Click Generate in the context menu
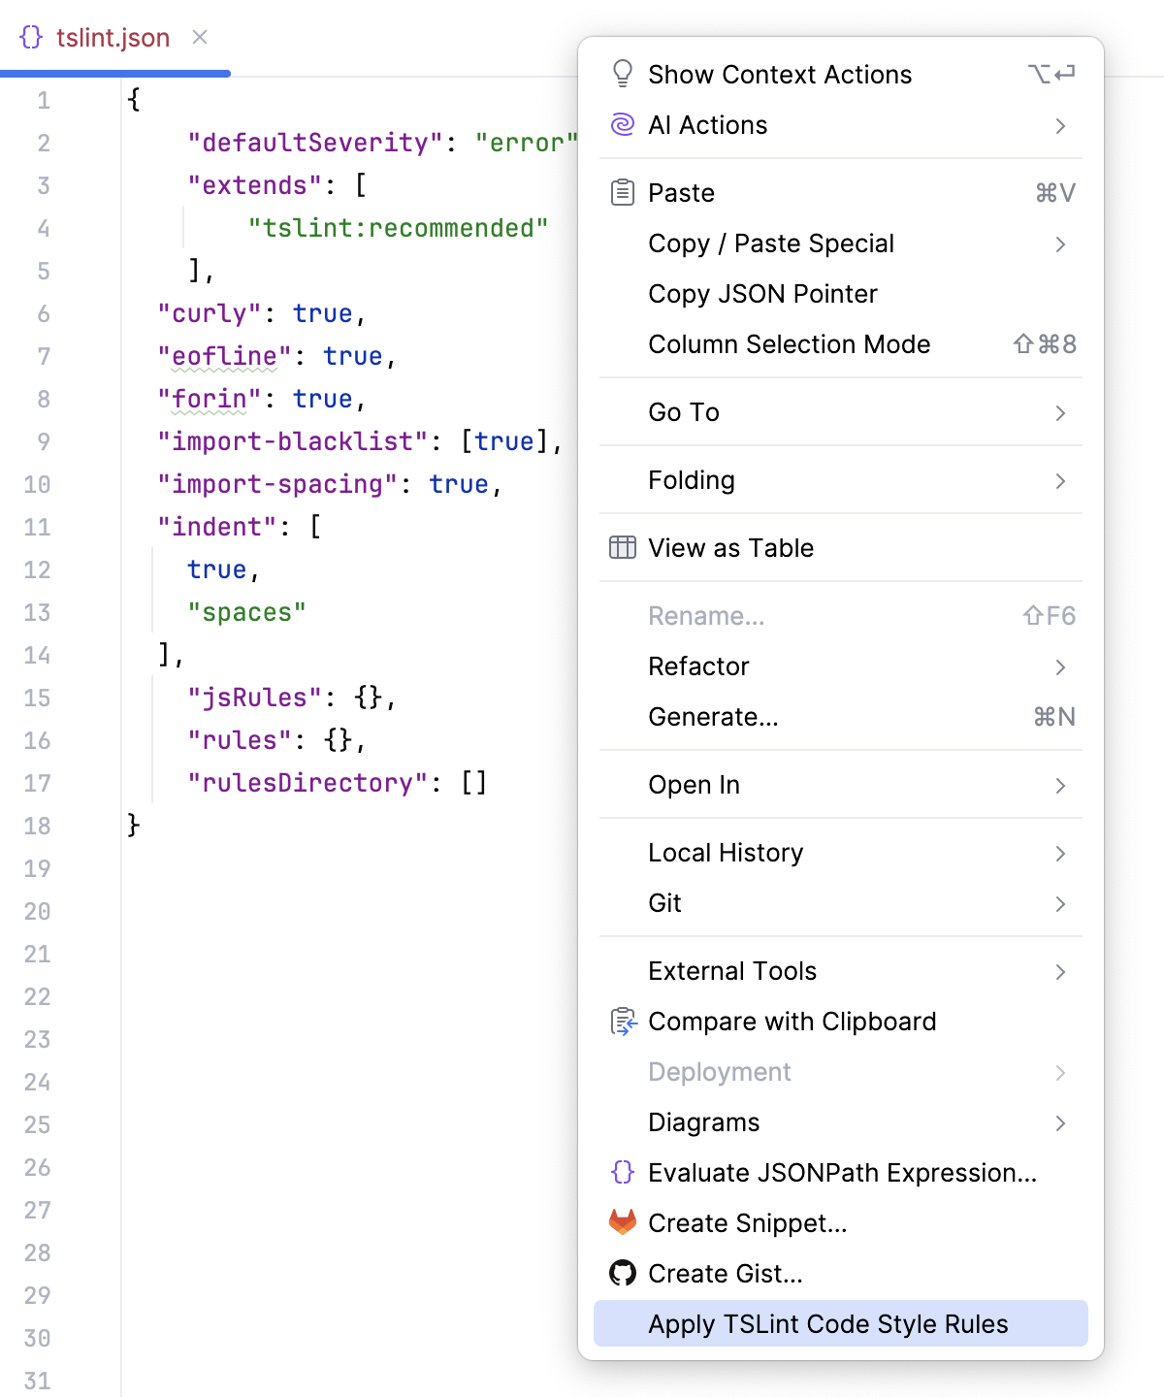Image resolution: width=1164 pixels, height=1397 pixels. click(x=713, y=717)
